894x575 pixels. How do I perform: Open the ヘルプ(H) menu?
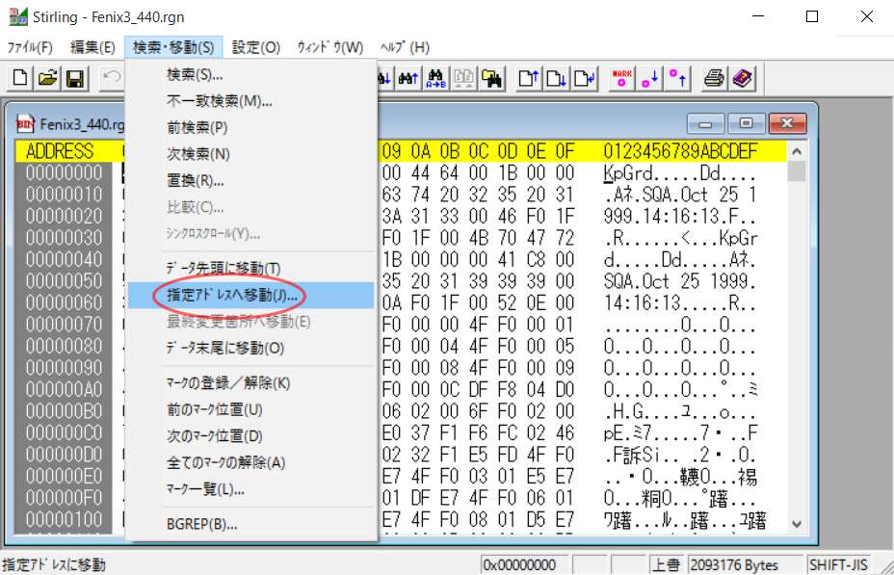coord(405,47)
